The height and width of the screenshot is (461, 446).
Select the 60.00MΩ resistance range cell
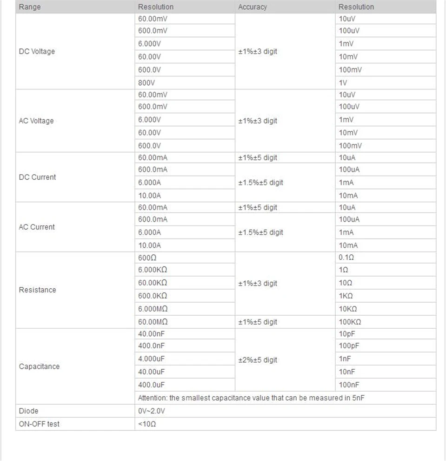pos(185,322)
